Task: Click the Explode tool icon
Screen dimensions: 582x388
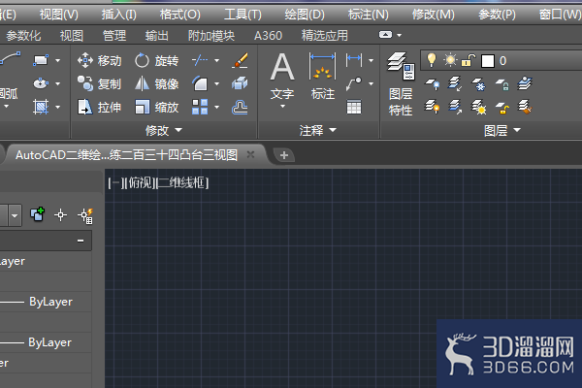Action: [240, 83]
